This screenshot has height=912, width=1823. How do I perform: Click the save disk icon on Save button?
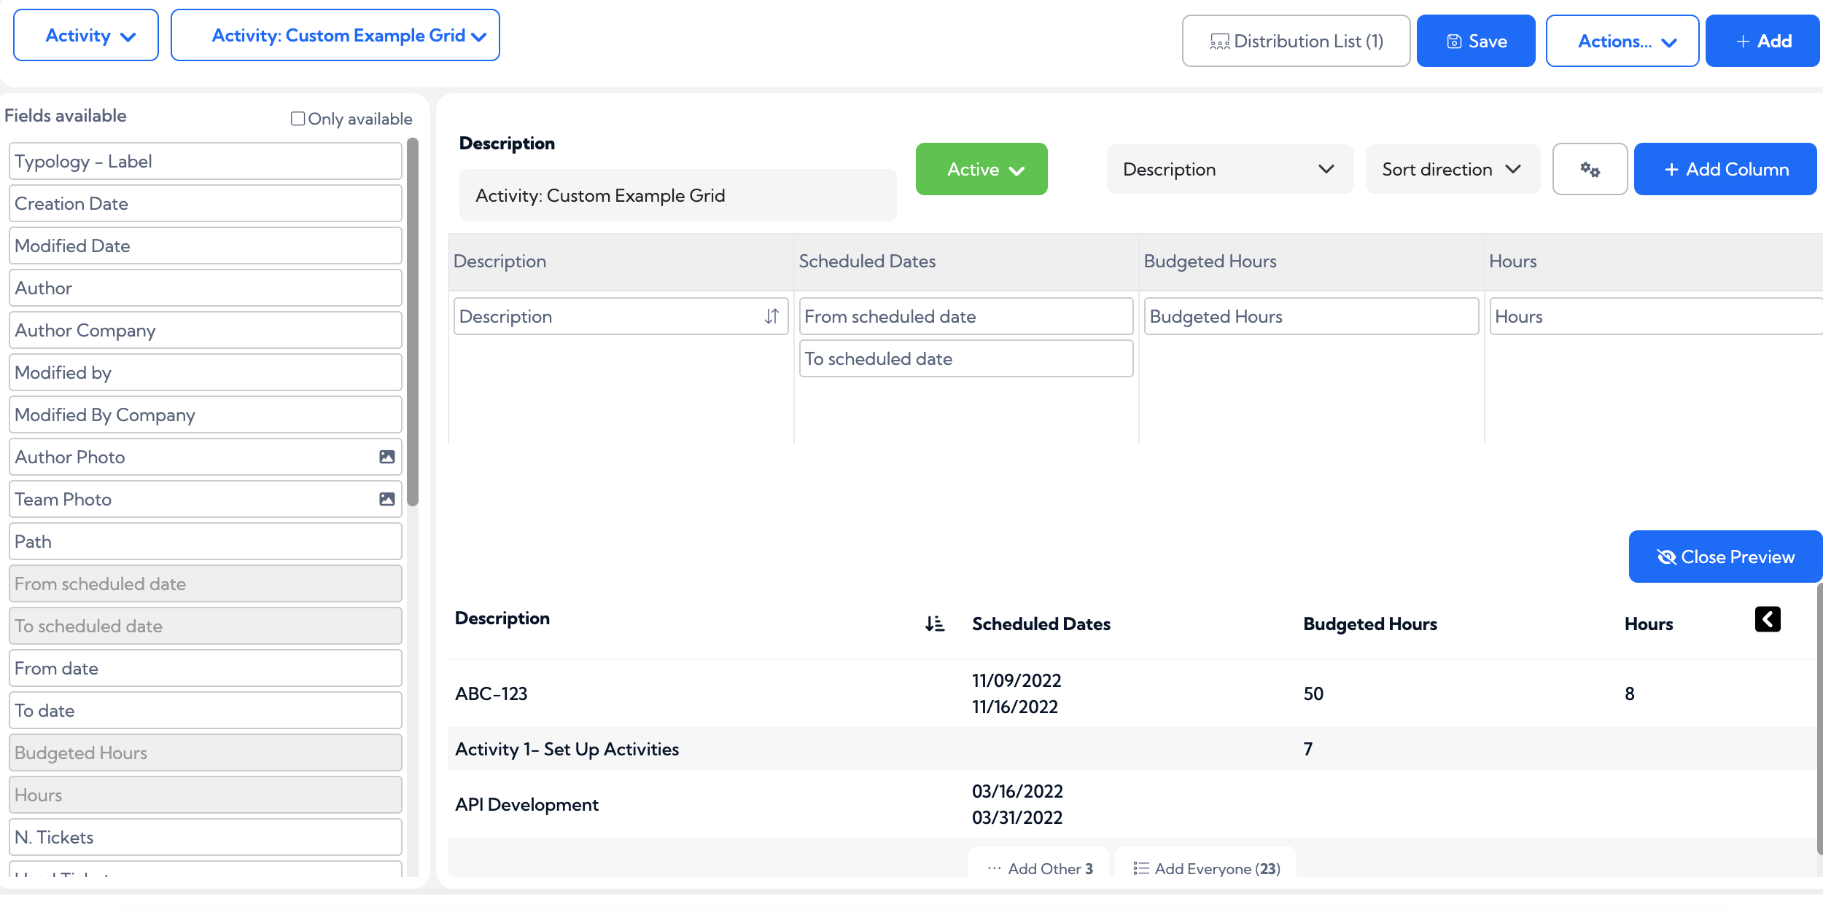tap(1453, 41)
